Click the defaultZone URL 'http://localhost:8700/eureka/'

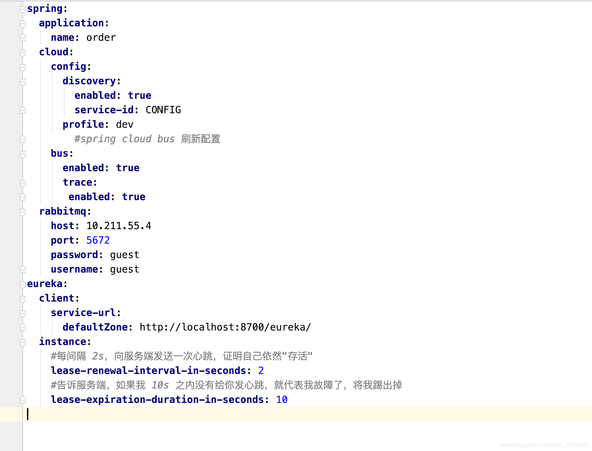tap(226, 327)
